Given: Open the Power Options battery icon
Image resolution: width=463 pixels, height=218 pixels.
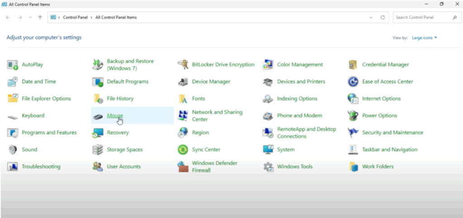Looking at the screenshot, I should tap(353, 116).
